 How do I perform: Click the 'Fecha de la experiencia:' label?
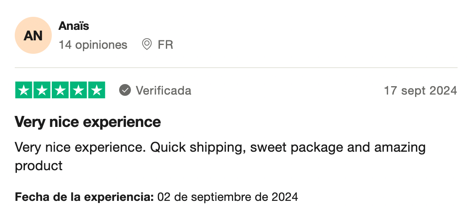(84, 197)
